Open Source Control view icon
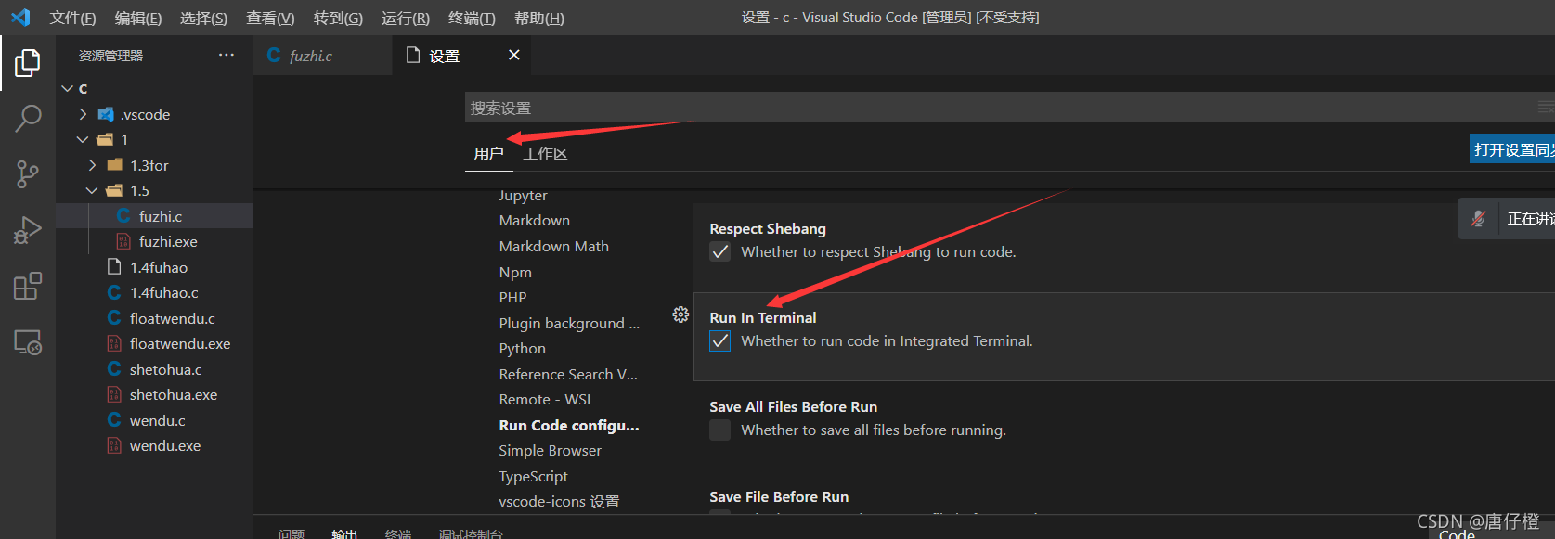The height and width of the screenshot is (539, 1555). [x=28, y=173]
